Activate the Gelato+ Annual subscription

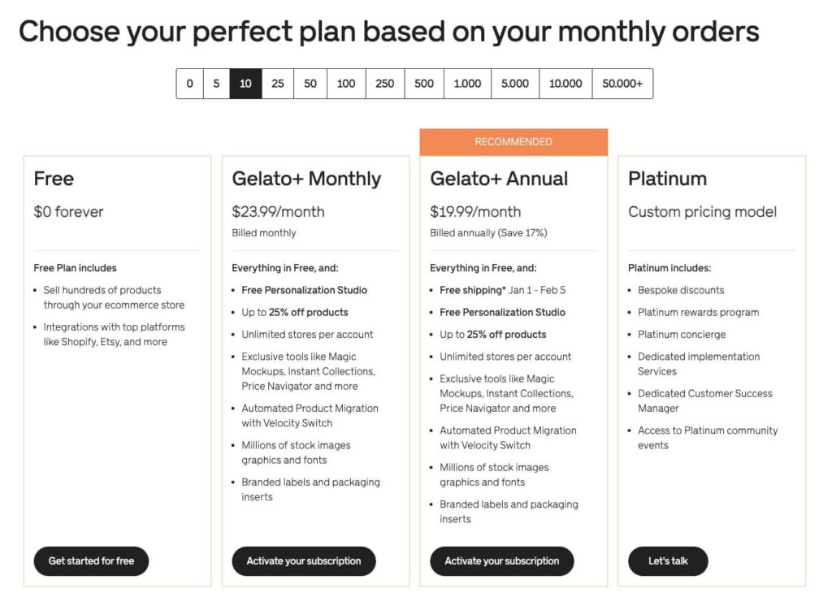click(x=501, y=561)
